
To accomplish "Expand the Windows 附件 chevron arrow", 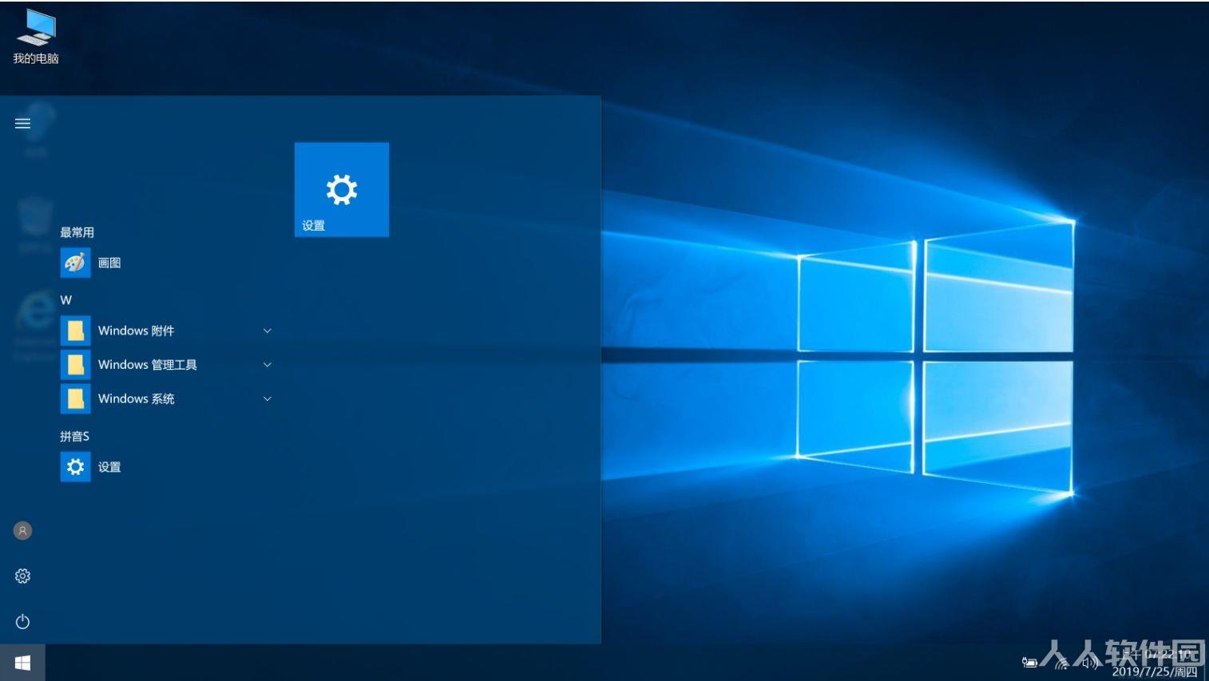I will click(x=268, y=331).
